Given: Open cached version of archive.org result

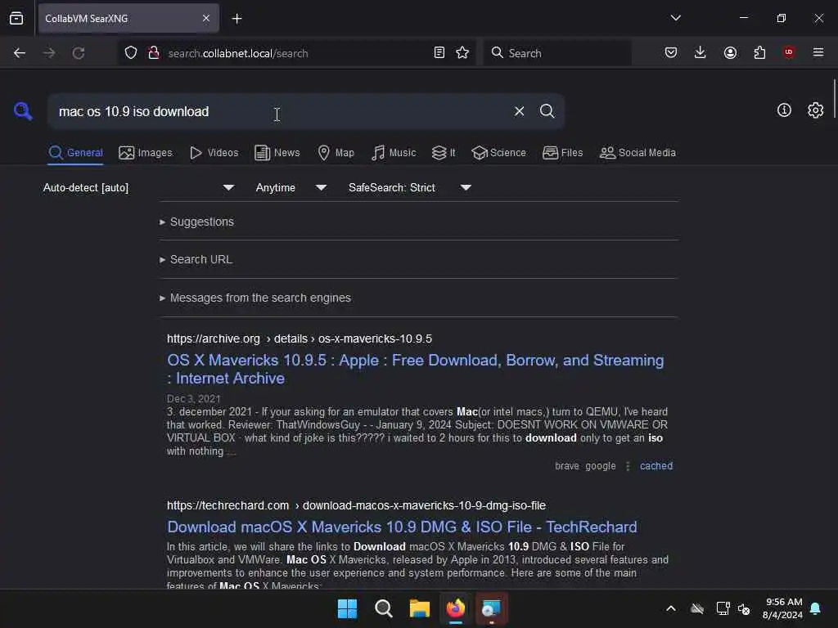Looking at the screenshot, I should pos(656,465).
